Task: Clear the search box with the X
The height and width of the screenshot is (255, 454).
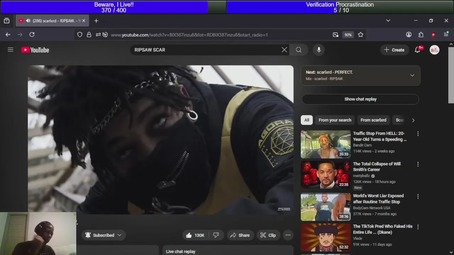Action: point(284,50)
